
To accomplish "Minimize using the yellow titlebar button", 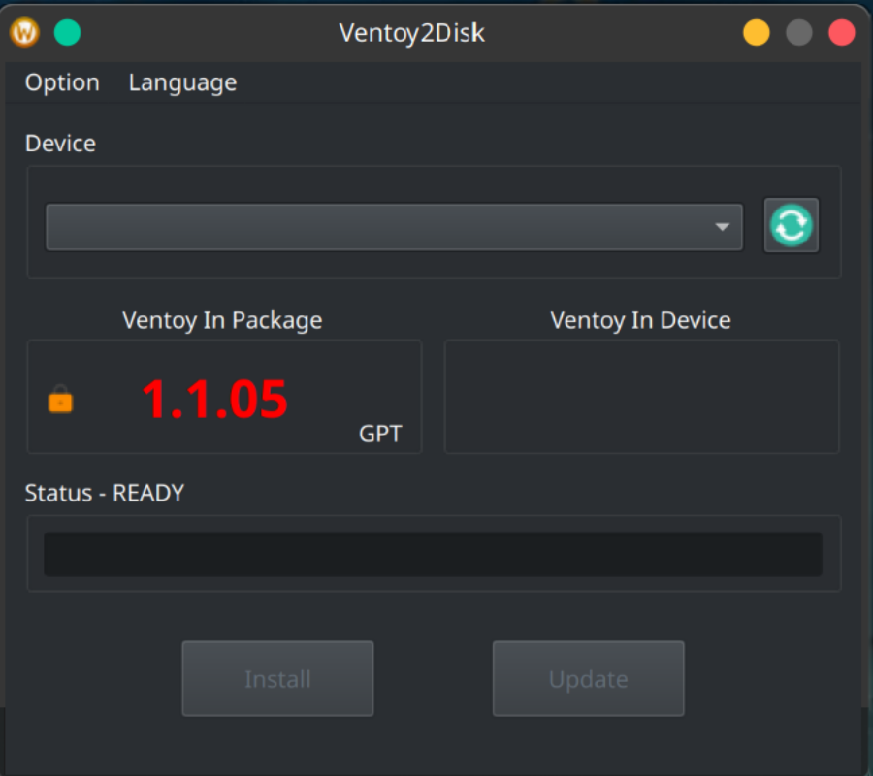I will click(x=756, y=32).
